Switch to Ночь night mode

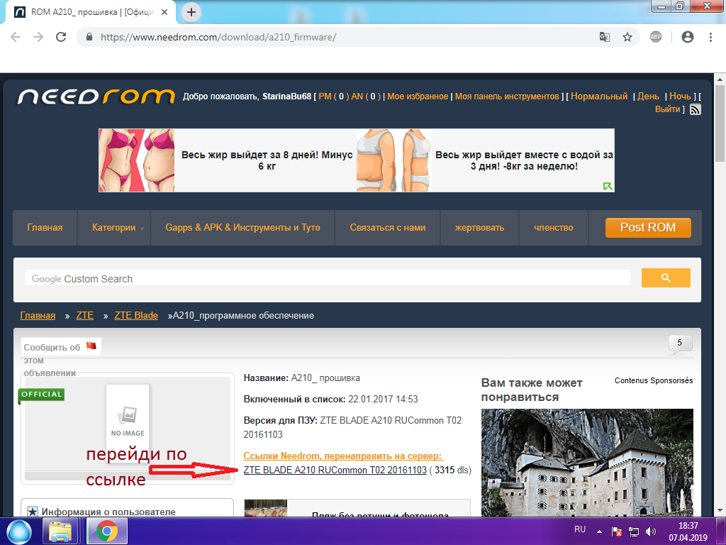tap(680, 97)
